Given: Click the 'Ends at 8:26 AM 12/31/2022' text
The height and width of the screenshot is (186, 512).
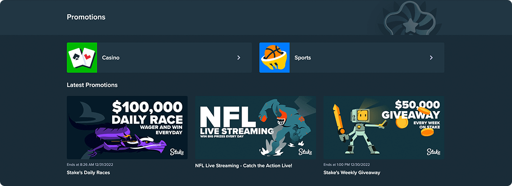Looking at the screenshot, I should (90, 165).
